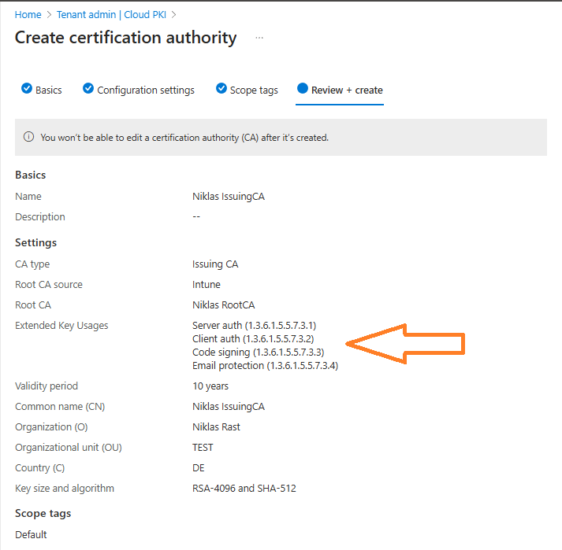Click the info icon in the warning banner
Viewport: 562px width, 550px height.
tap(29, 137)
